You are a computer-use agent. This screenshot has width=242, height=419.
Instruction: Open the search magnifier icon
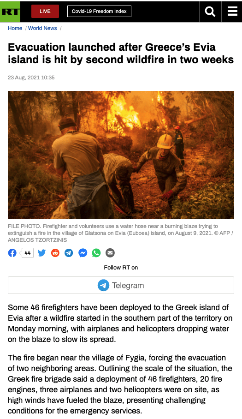click(x=210, y=12)
